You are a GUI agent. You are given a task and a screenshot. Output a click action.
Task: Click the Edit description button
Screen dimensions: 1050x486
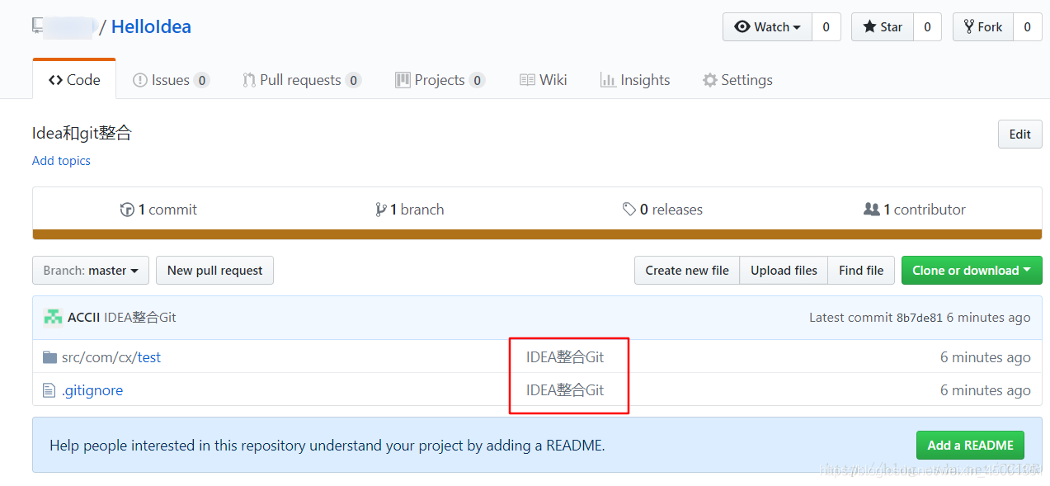[1019, 134]
